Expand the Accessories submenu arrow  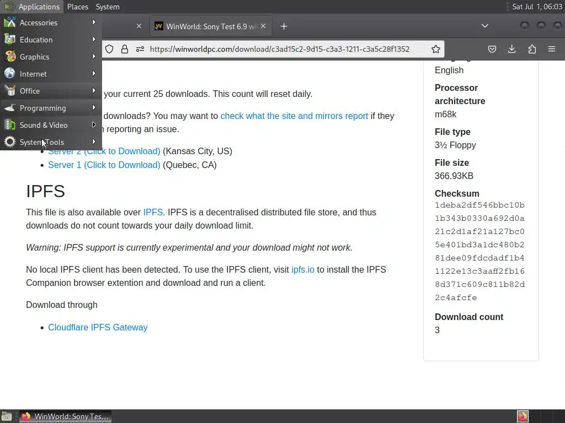tap(94, 22)
